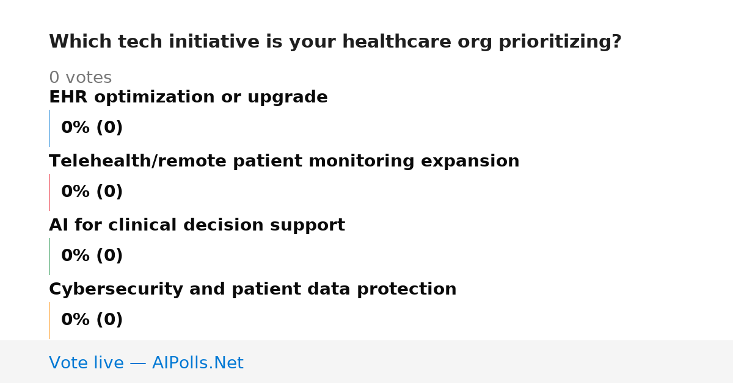Click the (0) count under EHR optimization
This screenshot has height=383, width=733.
click(x=109, y=128)
